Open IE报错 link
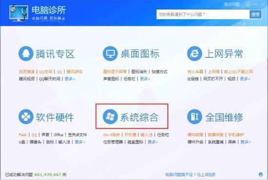The width and height of the screenshot is (268, 180). coord(193,79)
